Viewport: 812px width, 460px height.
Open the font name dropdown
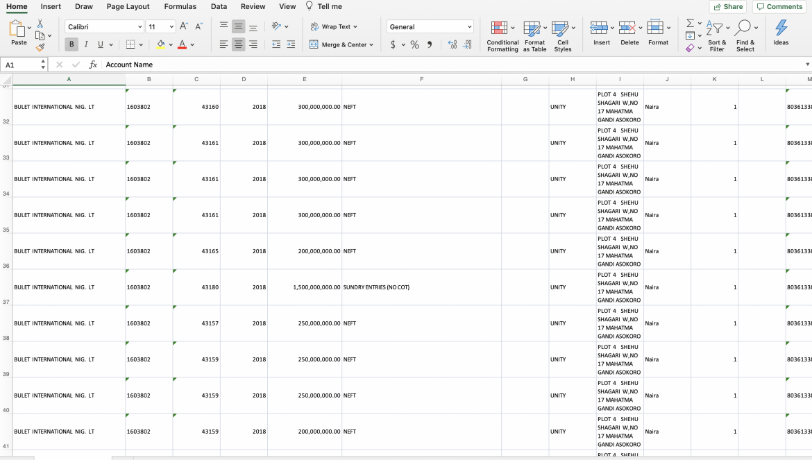point(139,27)
